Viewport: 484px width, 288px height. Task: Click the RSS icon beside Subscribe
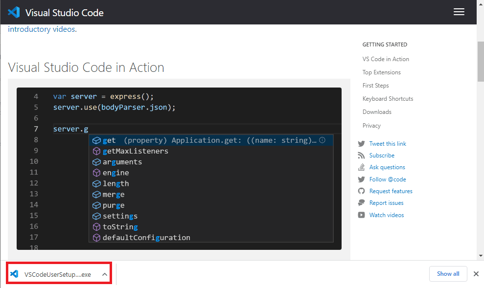pyautogui.click(x=361, y=155)
